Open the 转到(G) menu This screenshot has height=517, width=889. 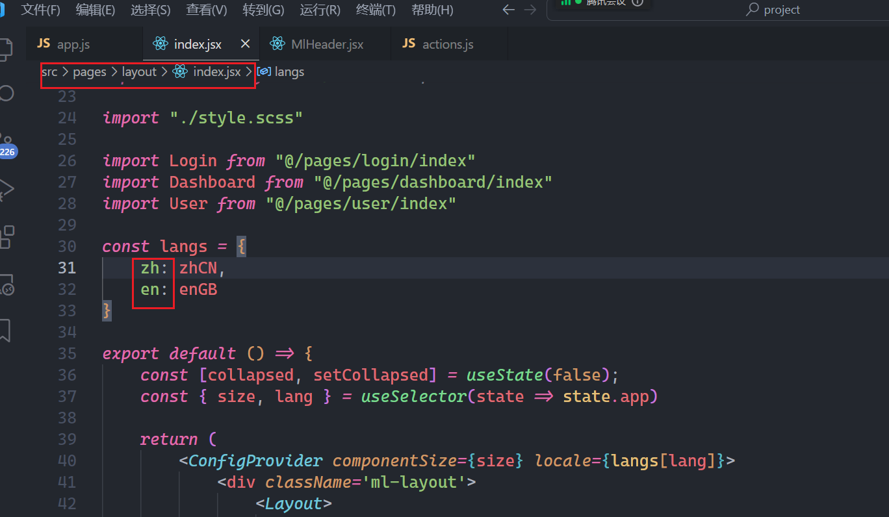[x=263, y=10]
